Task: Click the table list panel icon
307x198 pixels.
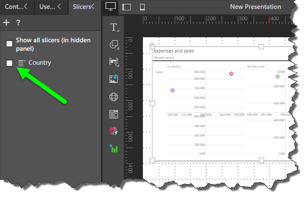Action: click(114, 114)
